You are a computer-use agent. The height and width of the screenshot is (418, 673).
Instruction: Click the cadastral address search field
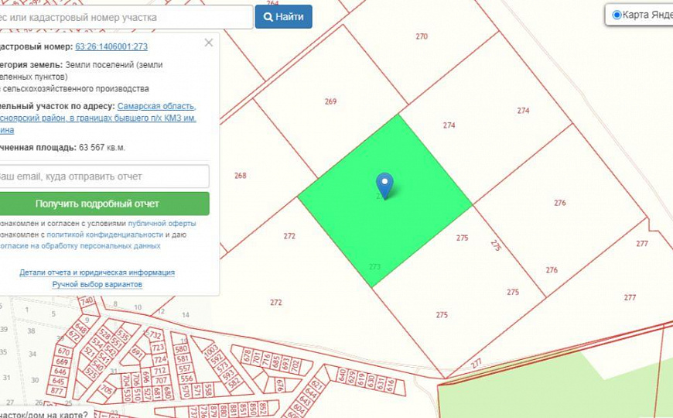126,17
